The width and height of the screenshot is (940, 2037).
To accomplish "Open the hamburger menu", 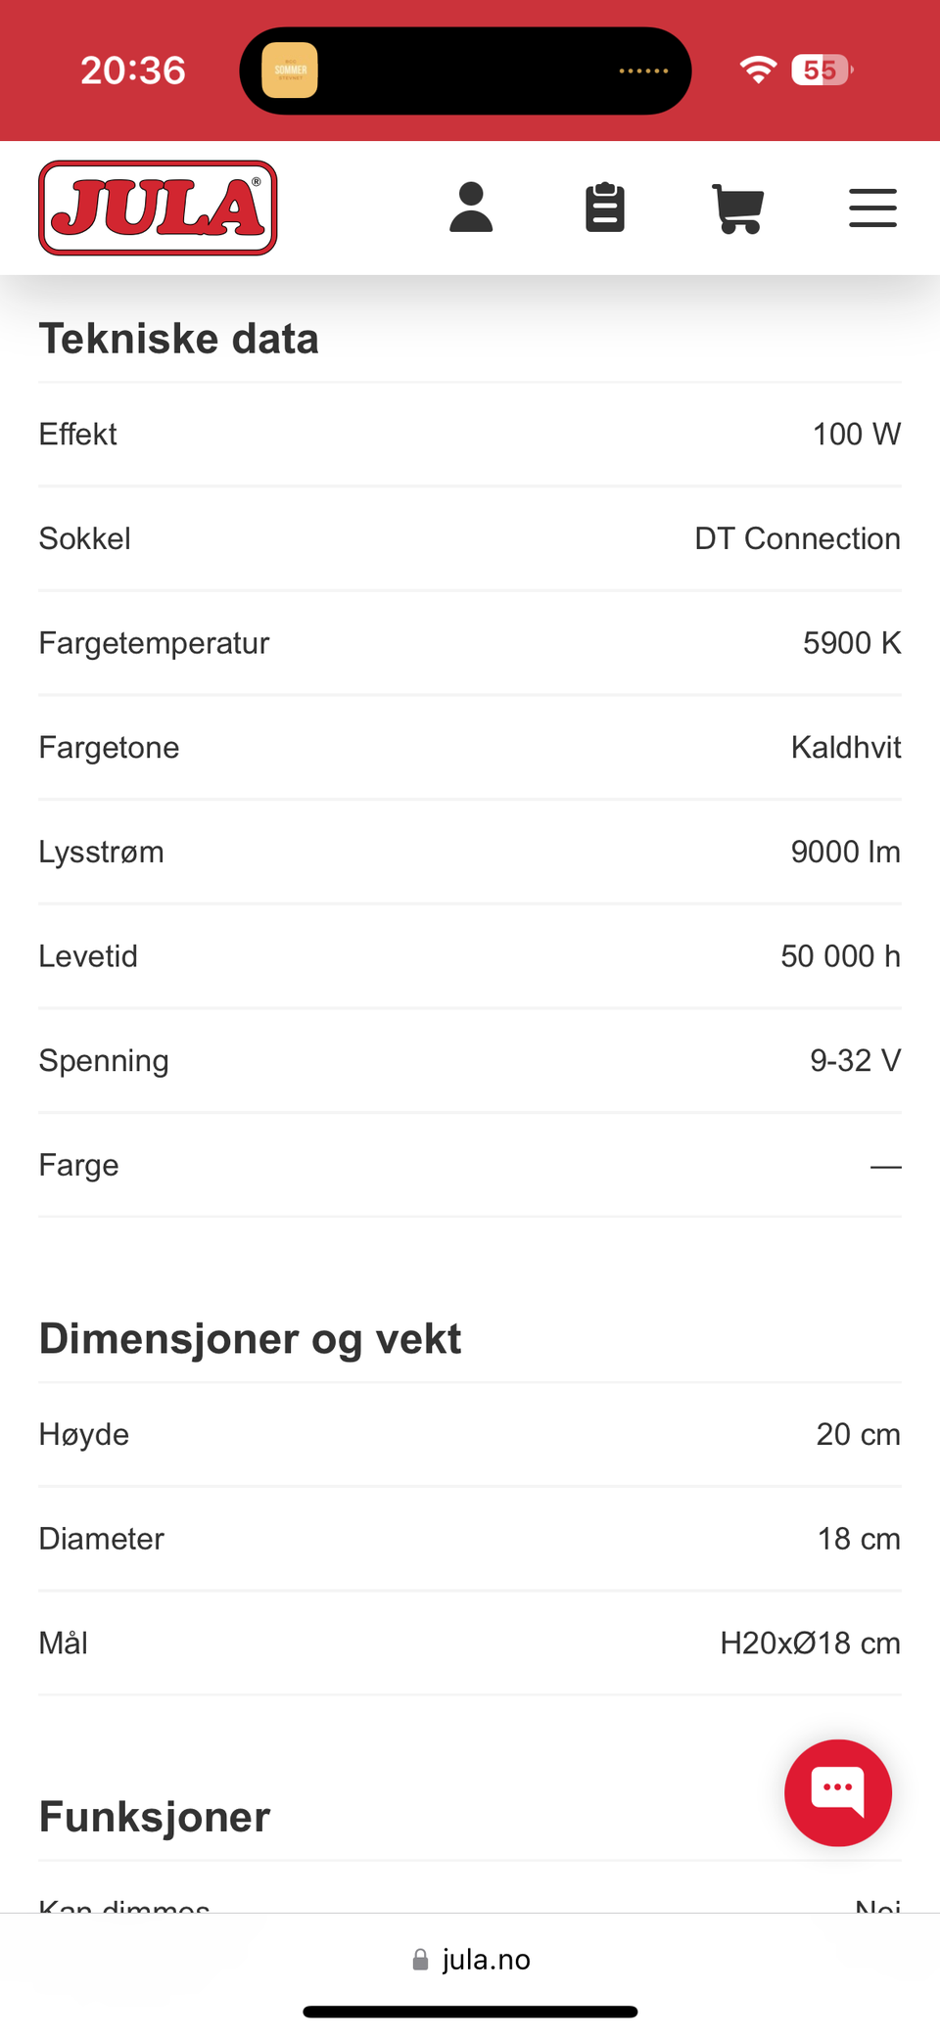I will pos(872,208).
